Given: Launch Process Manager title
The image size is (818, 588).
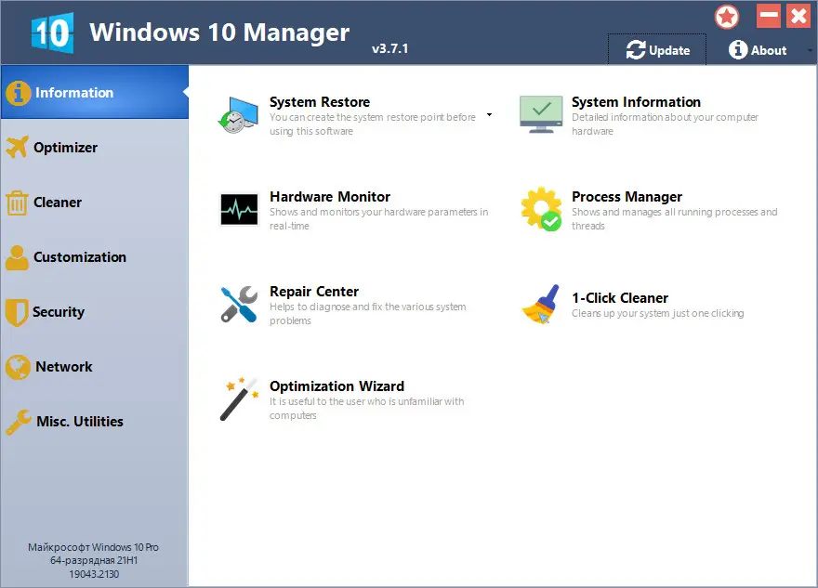Looking at the screenshot, I should point(627,197).
